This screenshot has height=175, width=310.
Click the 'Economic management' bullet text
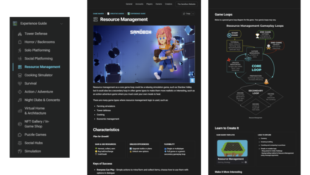coord(108,119)
